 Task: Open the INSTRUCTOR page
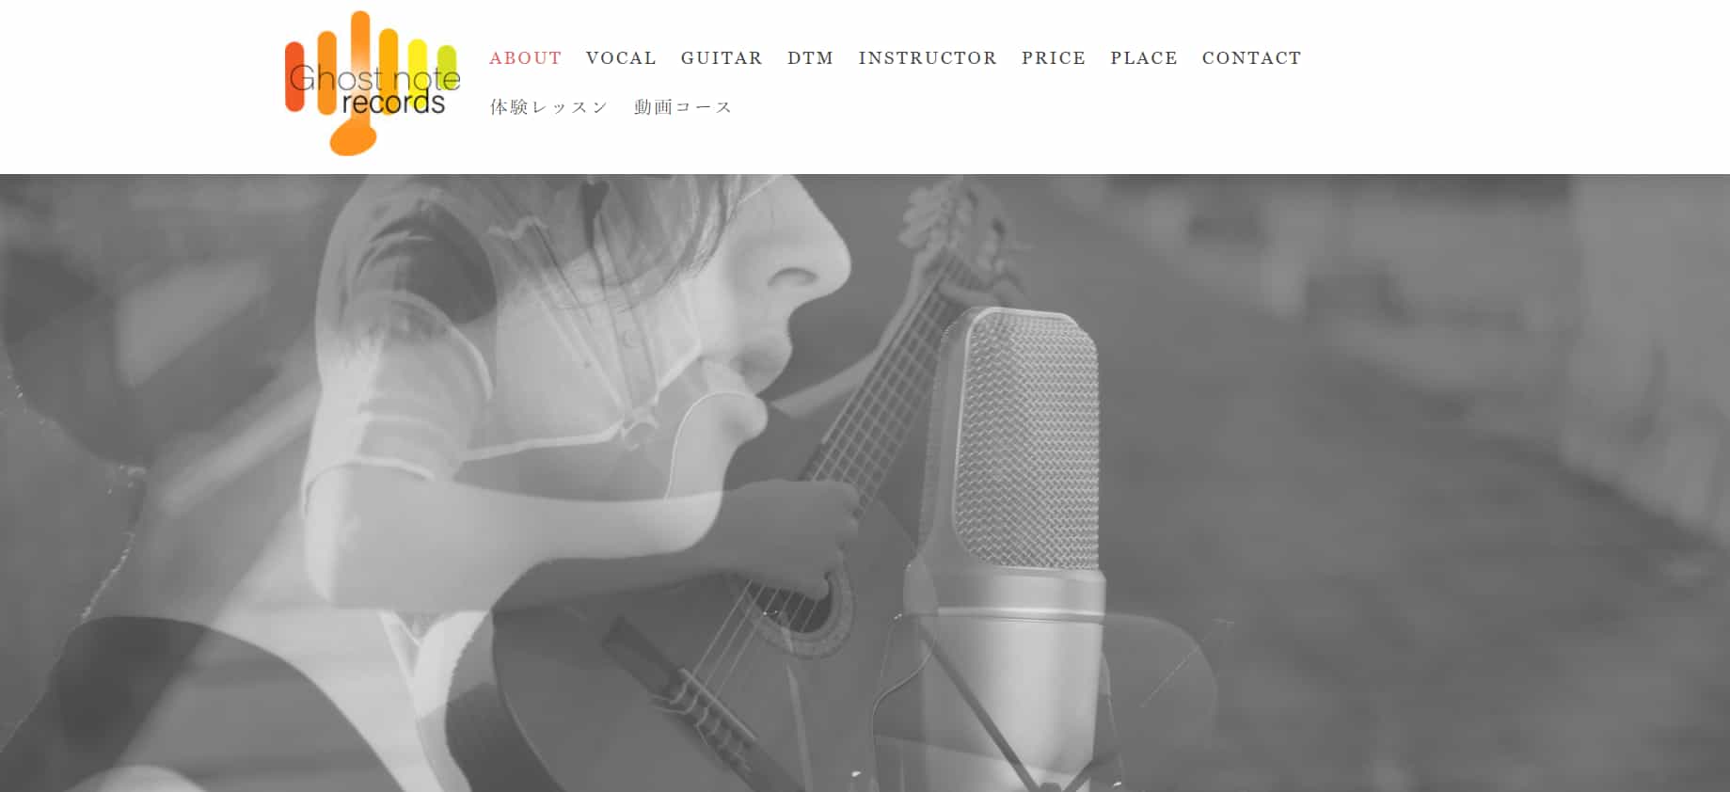pos(928,58)
